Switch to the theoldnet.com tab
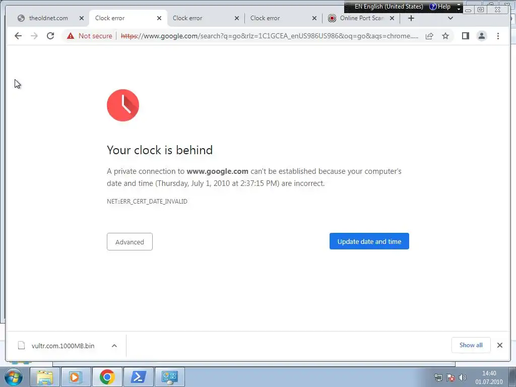The width and height of the screenshot is (516, 387). [48, 18]
